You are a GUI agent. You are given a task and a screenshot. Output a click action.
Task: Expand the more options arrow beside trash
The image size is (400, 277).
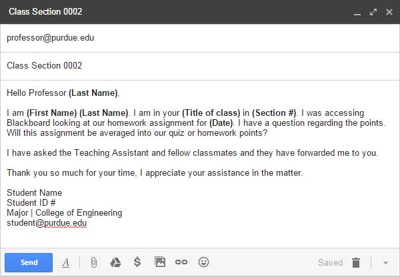[x=385, y=262]
